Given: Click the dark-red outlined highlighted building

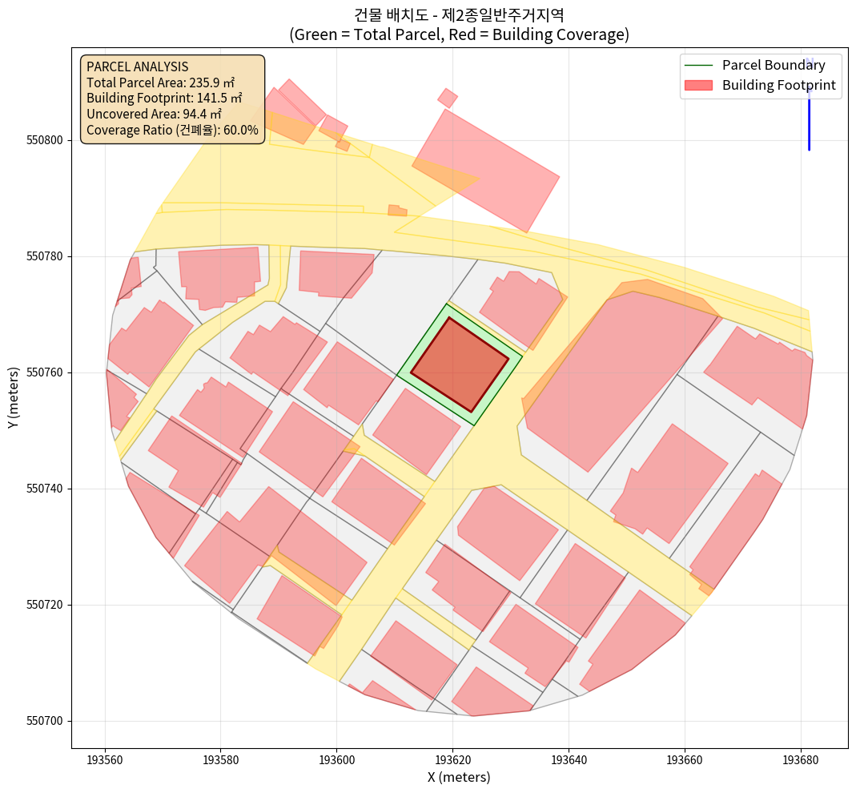Looking at the screenshot, I should [x=460, y=364].
